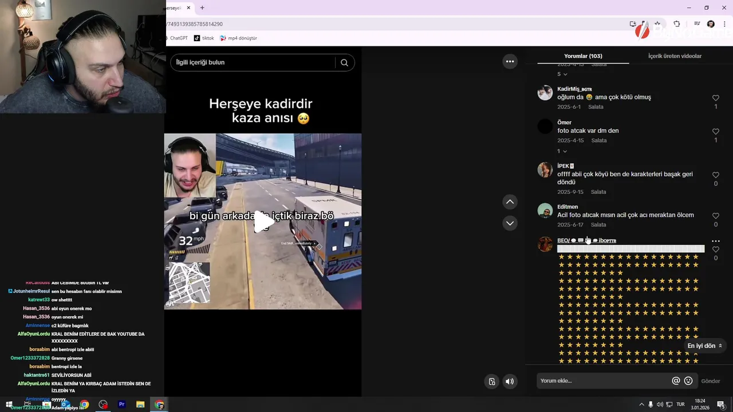Screen dimensions: 733x412
Task: Open media controls icon in Chrome toolbar
Action: (697, 24)
